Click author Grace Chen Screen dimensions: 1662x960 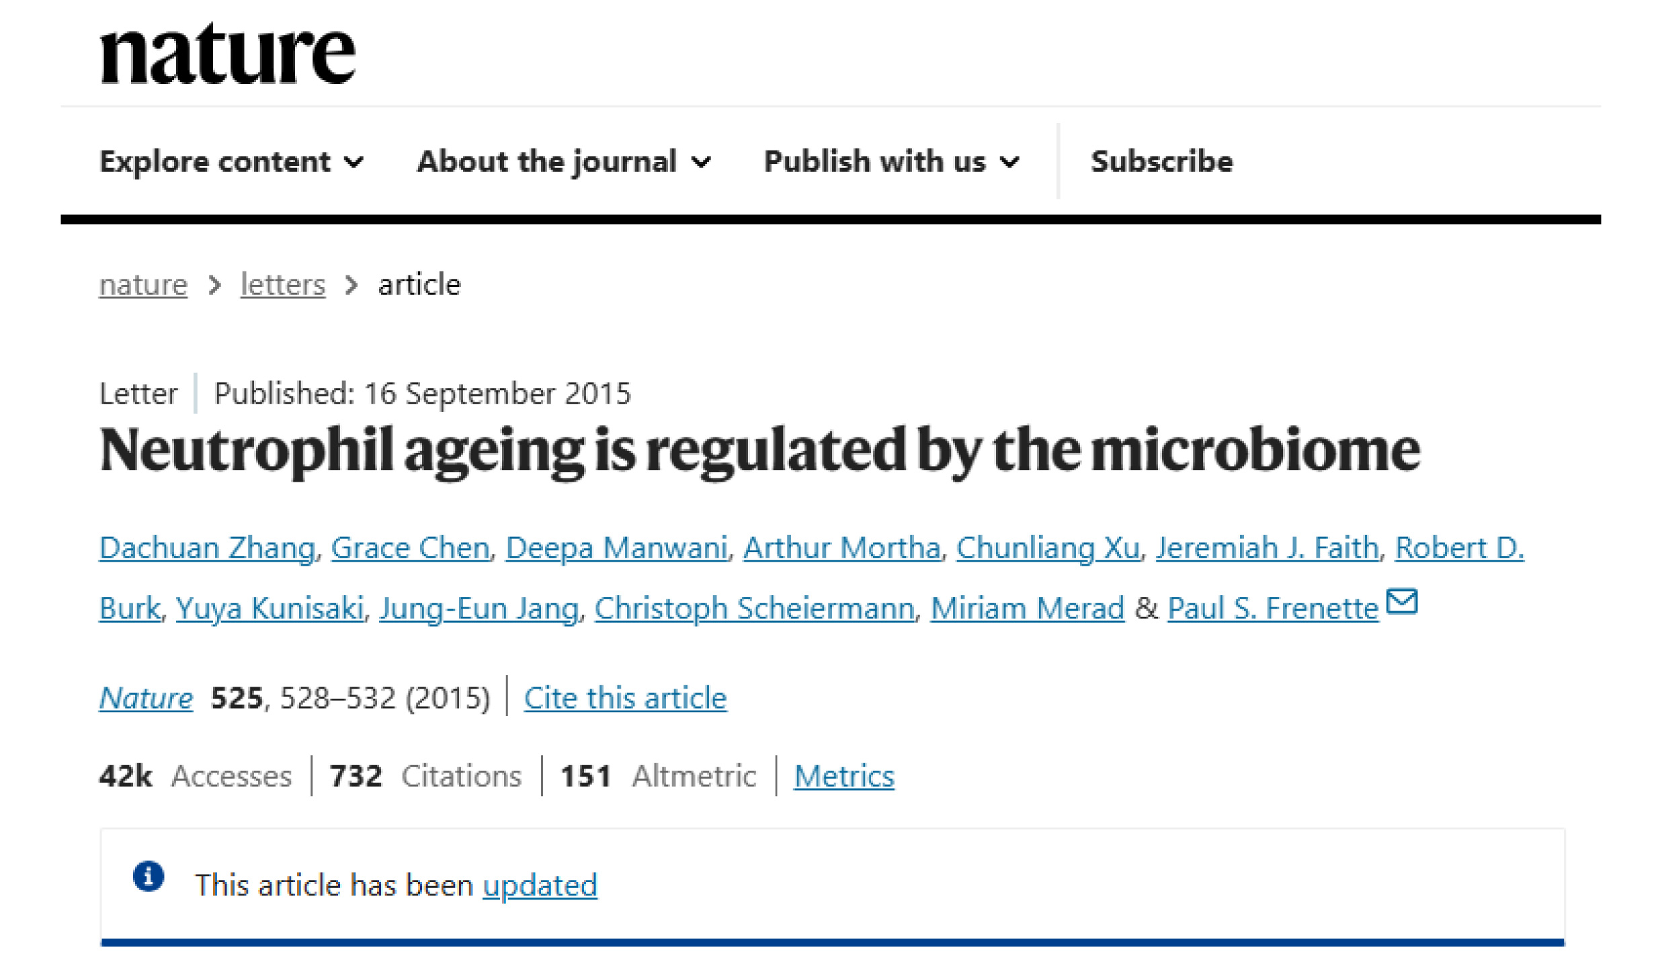(x=410, y=548)
